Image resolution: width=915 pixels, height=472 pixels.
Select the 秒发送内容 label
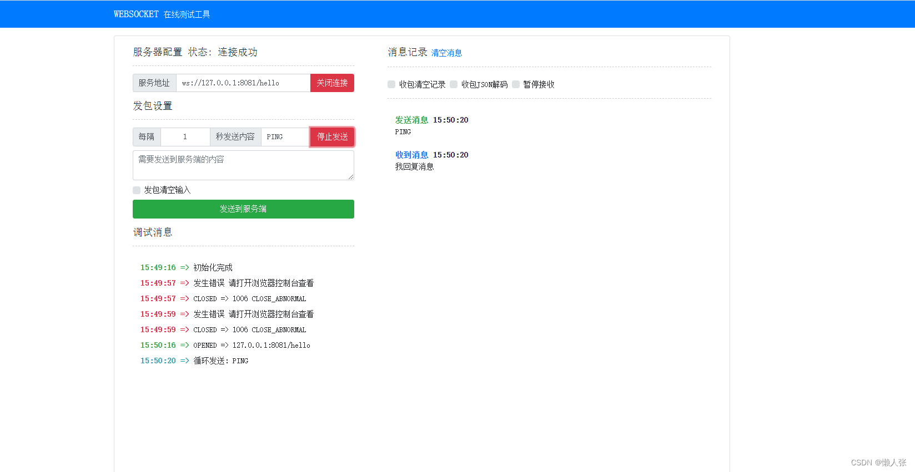(235, 137)
